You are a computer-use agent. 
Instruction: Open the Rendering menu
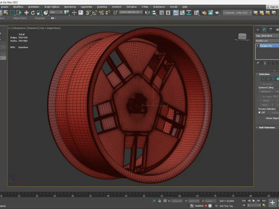tap(70, 7)
